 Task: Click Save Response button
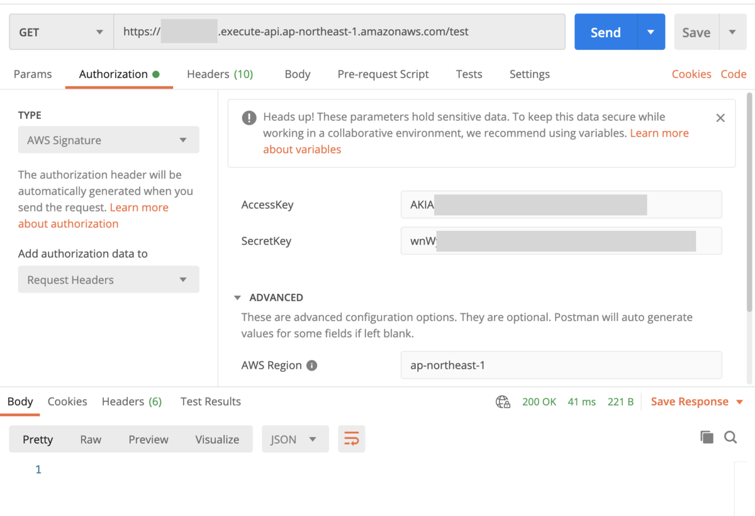(690, 401)
